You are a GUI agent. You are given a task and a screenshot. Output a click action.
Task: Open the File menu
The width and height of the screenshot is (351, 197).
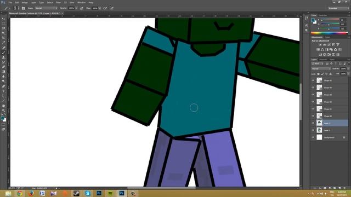[10, 2]
